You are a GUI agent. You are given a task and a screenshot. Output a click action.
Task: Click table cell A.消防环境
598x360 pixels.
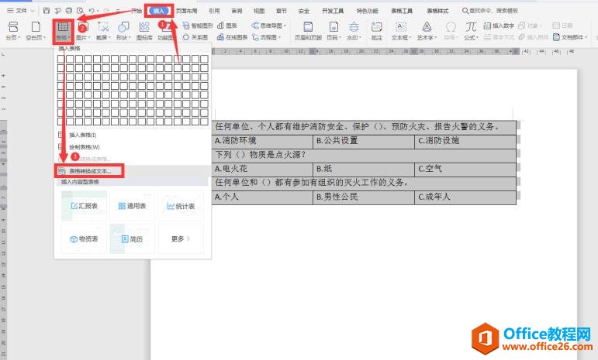(x=262, y=141)
